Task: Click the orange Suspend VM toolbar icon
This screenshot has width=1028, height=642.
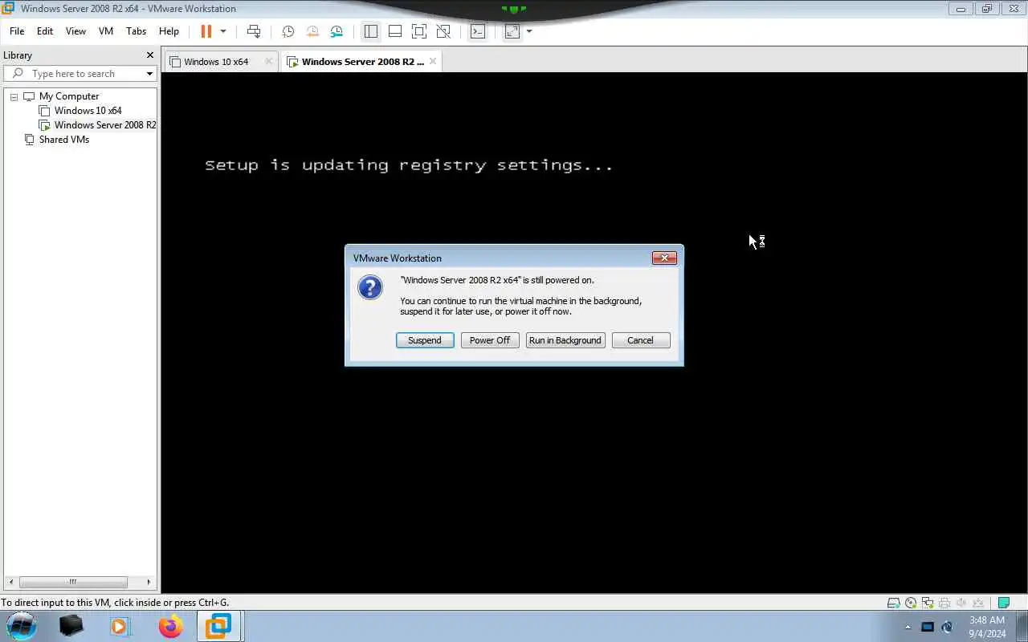Action: coord(206,31)
